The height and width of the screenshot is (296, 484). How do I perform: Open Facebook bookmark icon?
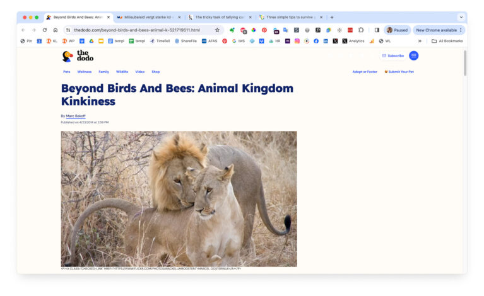tap(316, 41)
